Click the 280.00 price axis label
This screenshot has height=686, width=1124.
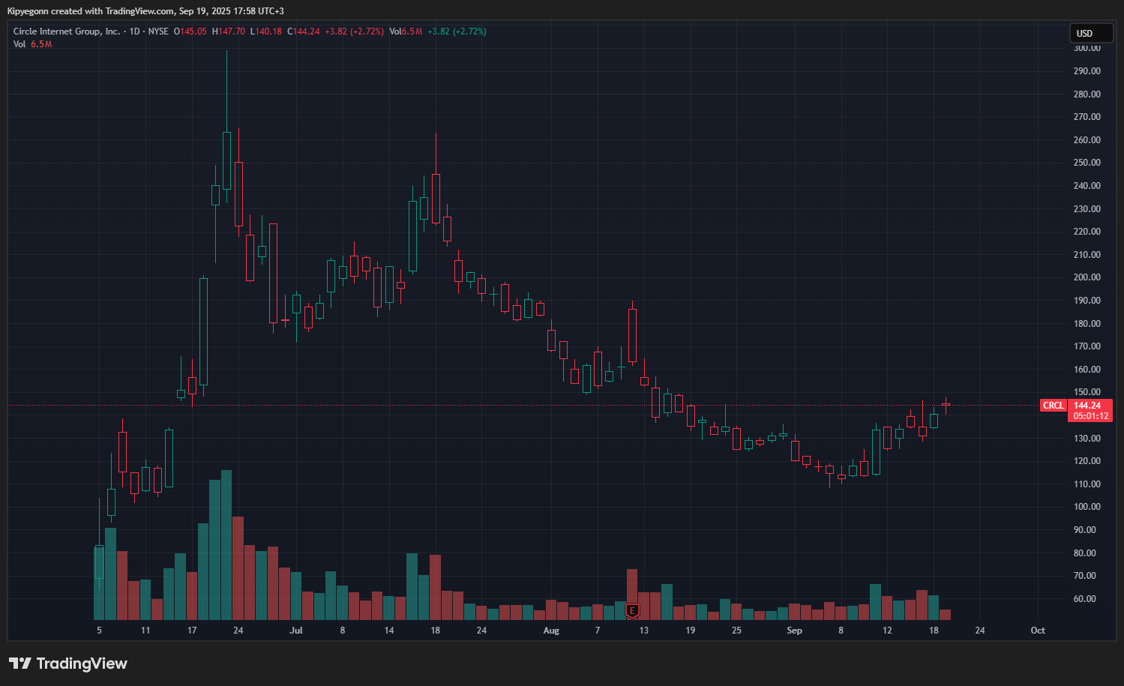[x=1087, y=94]
